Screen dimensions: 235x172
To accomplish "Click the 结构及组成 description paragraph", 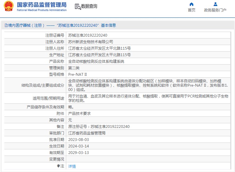I will point(148,85).
